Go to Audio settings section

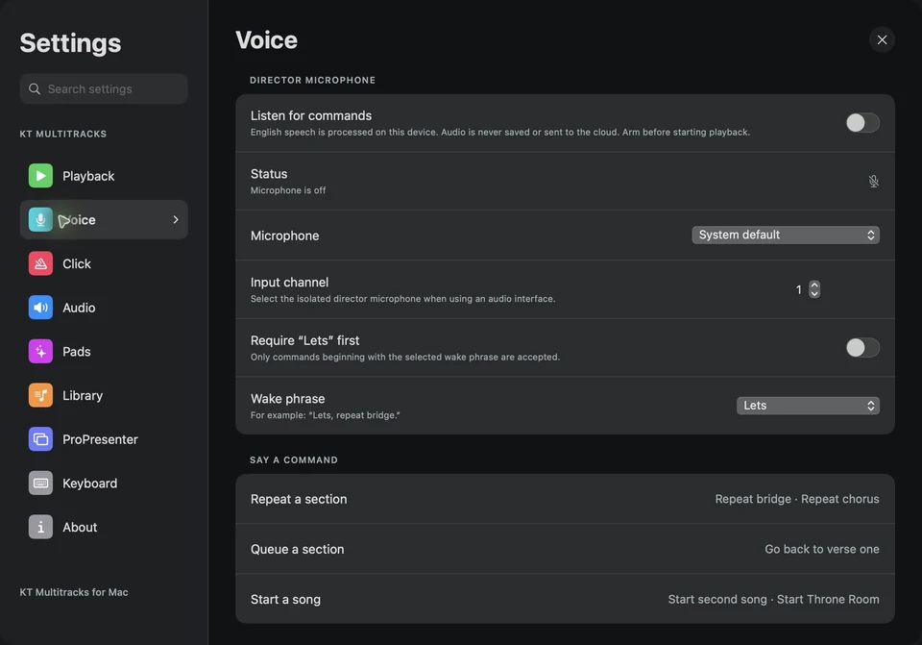[x=104, y=308]
